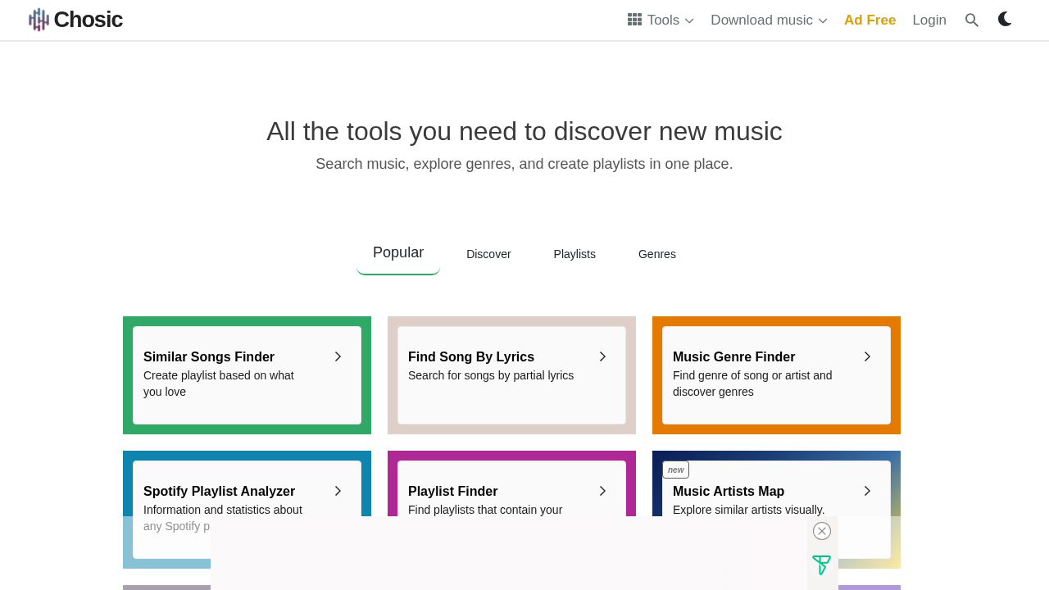
Task: Open the Login page
Action: point(929,20)
